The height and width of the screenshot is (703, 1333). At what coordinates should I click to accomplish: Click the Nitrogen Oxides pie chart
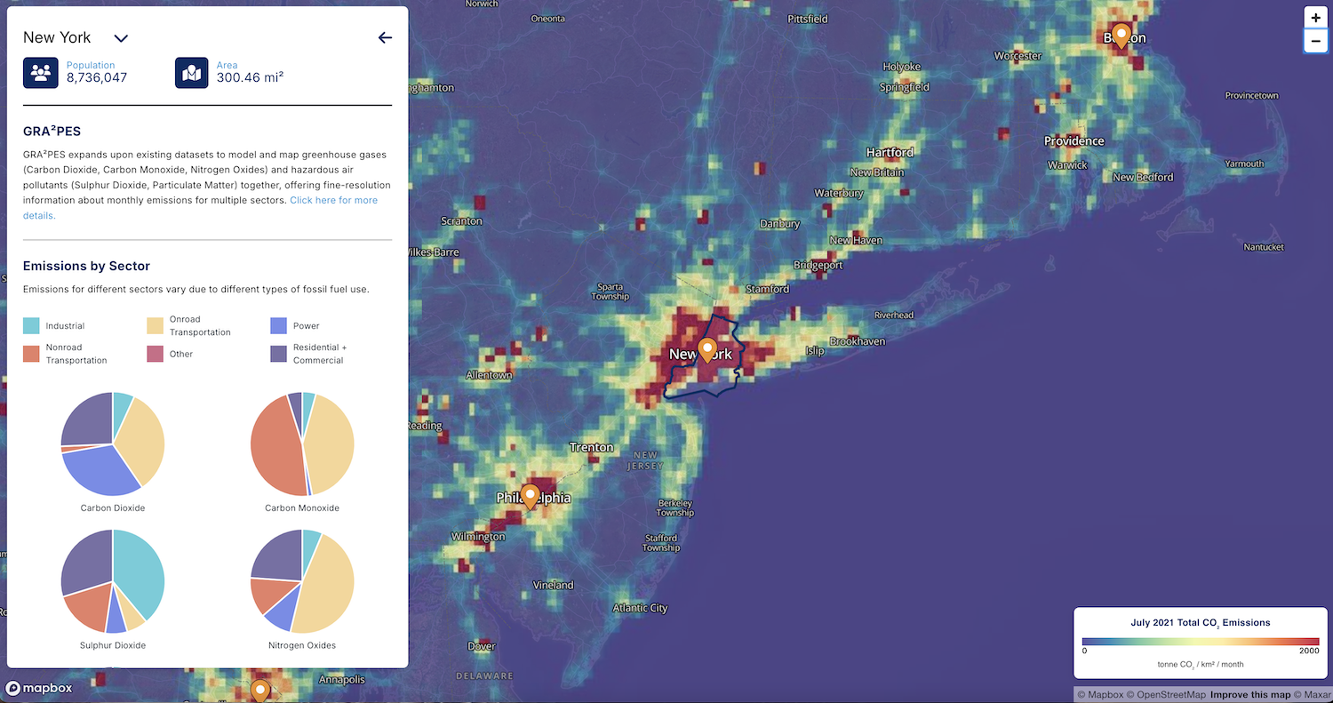(302, 581)
